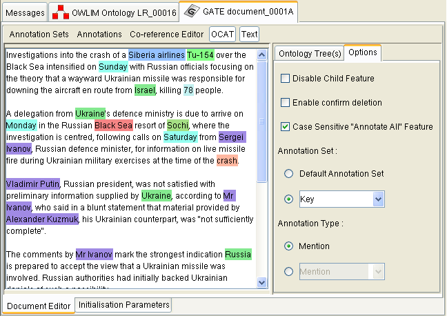
Task: Click the Annotation Sets button
Action: pos(39,34)
